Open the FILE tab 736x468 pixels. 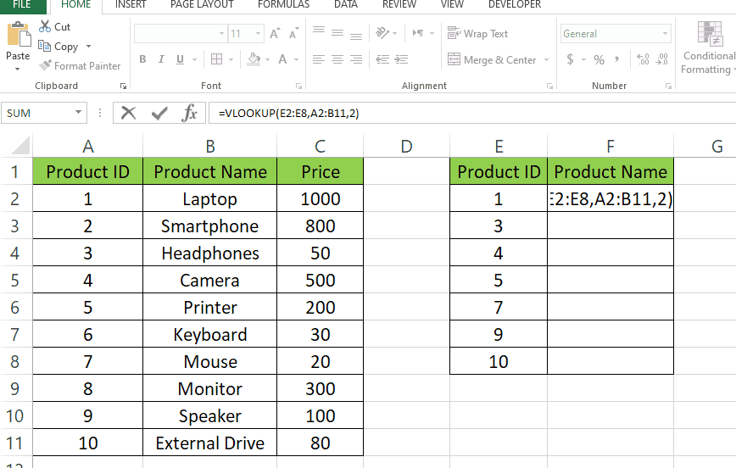21,5
